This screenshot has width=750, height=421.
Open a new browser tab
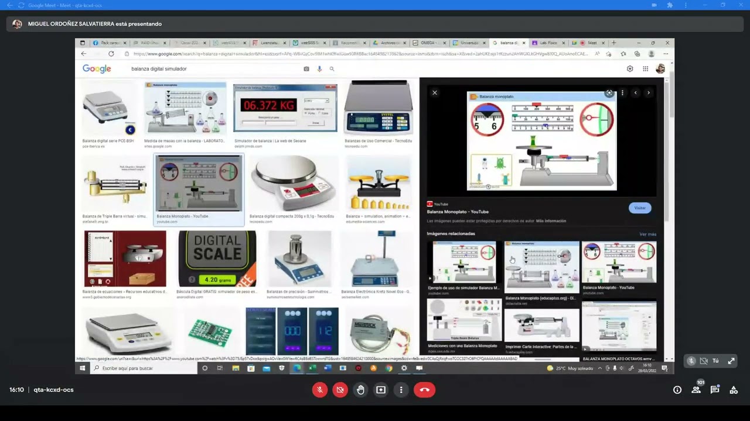tap(613, 43)
